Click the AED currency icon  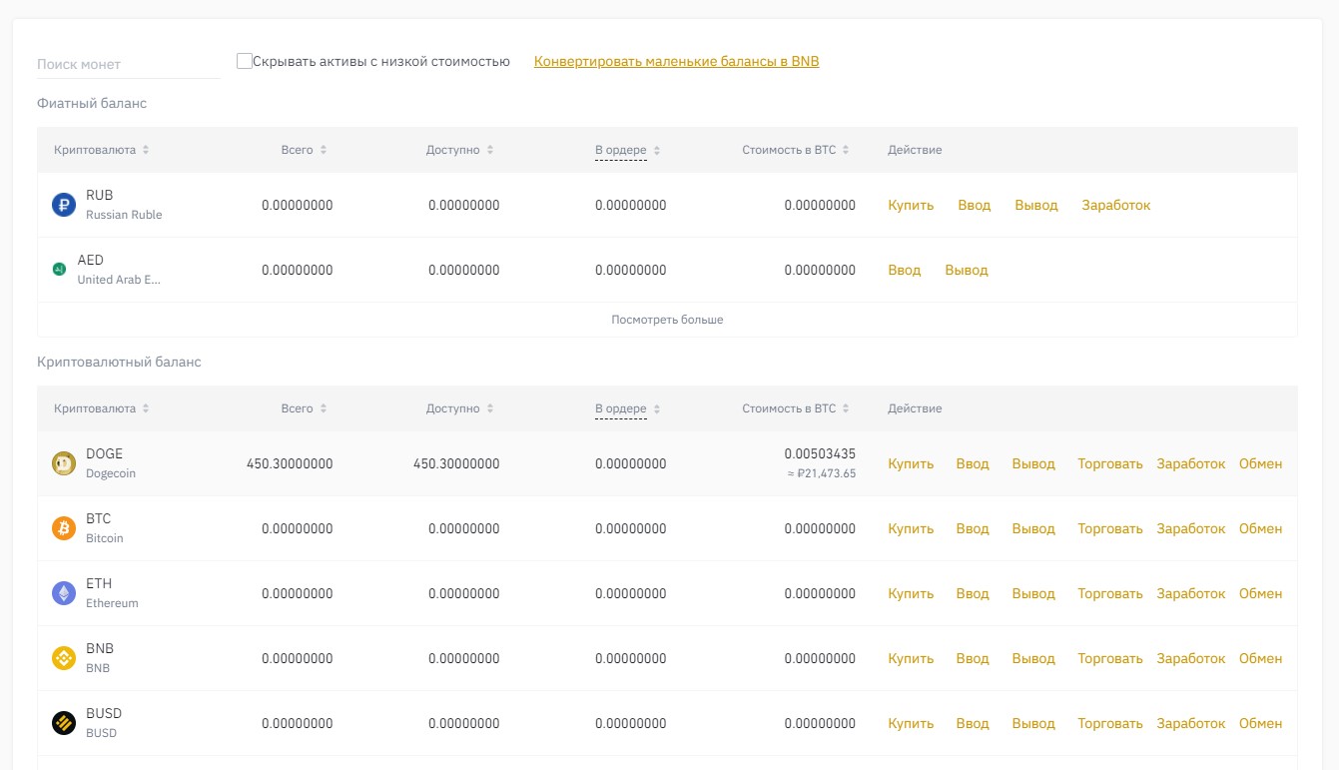pyautogui.click(x=59, y=270)
